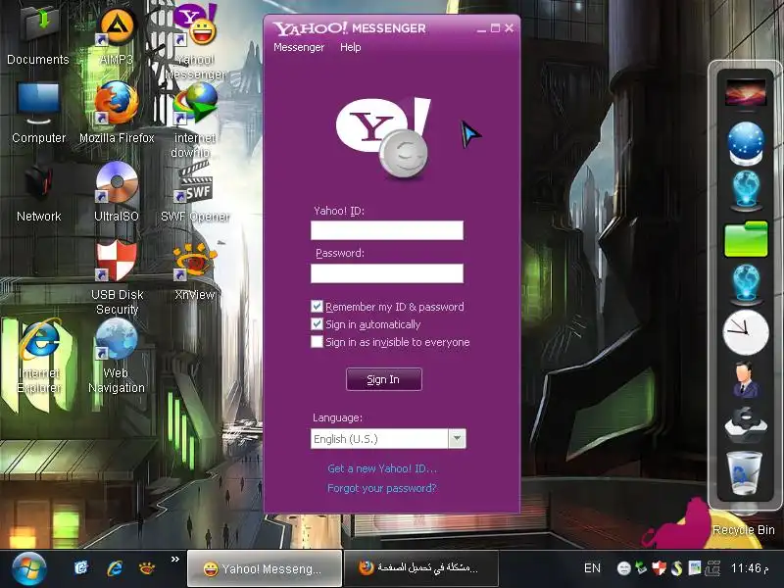The width and height of the screenshot is (784, 588).
Task: Click the holographic globe above the green folder
Action: click(x=746, y=190)
